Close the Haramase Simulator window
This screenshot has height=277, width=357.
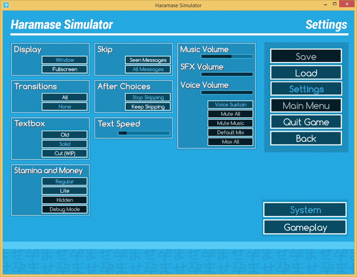(347, 4)
